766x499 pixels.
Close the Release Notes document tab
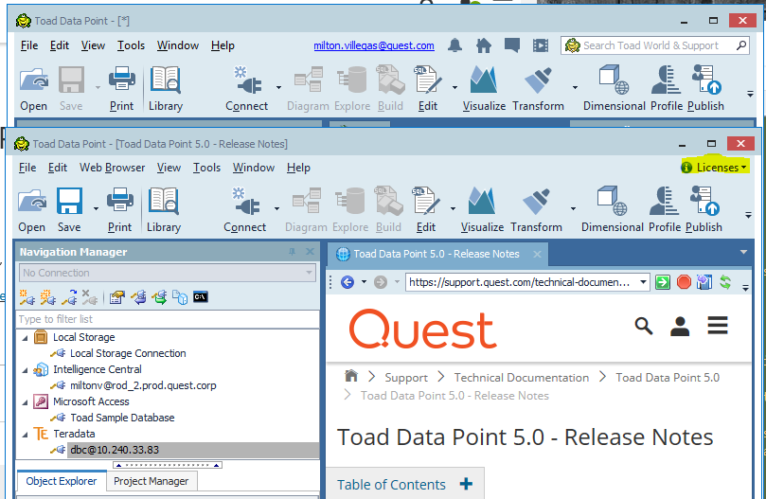pyautogui.click(x=538, y=254)
